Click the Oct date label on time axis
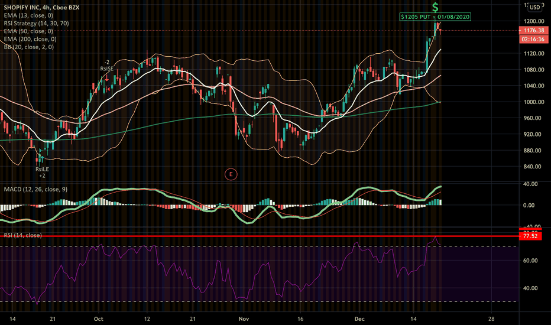The width and height of the screenshot is (551, 325). tap(98, 319)
